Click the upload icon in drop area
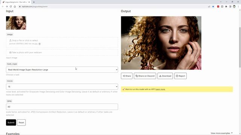 [10, 40]
